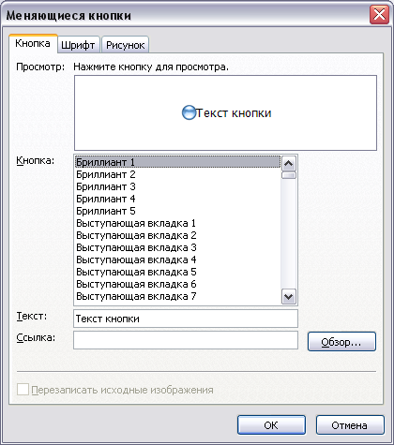
Task: Select Бриллиант 1 in the list
Action: 177,162
